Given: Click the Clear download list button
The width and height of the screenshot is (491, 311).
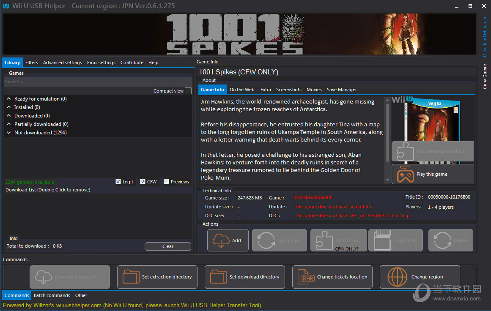Looking at the screenshot, I should tap(168, 246).
